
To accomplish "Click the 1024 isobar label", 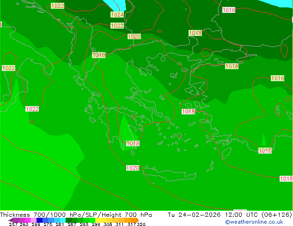I will (x=117, y=15).
